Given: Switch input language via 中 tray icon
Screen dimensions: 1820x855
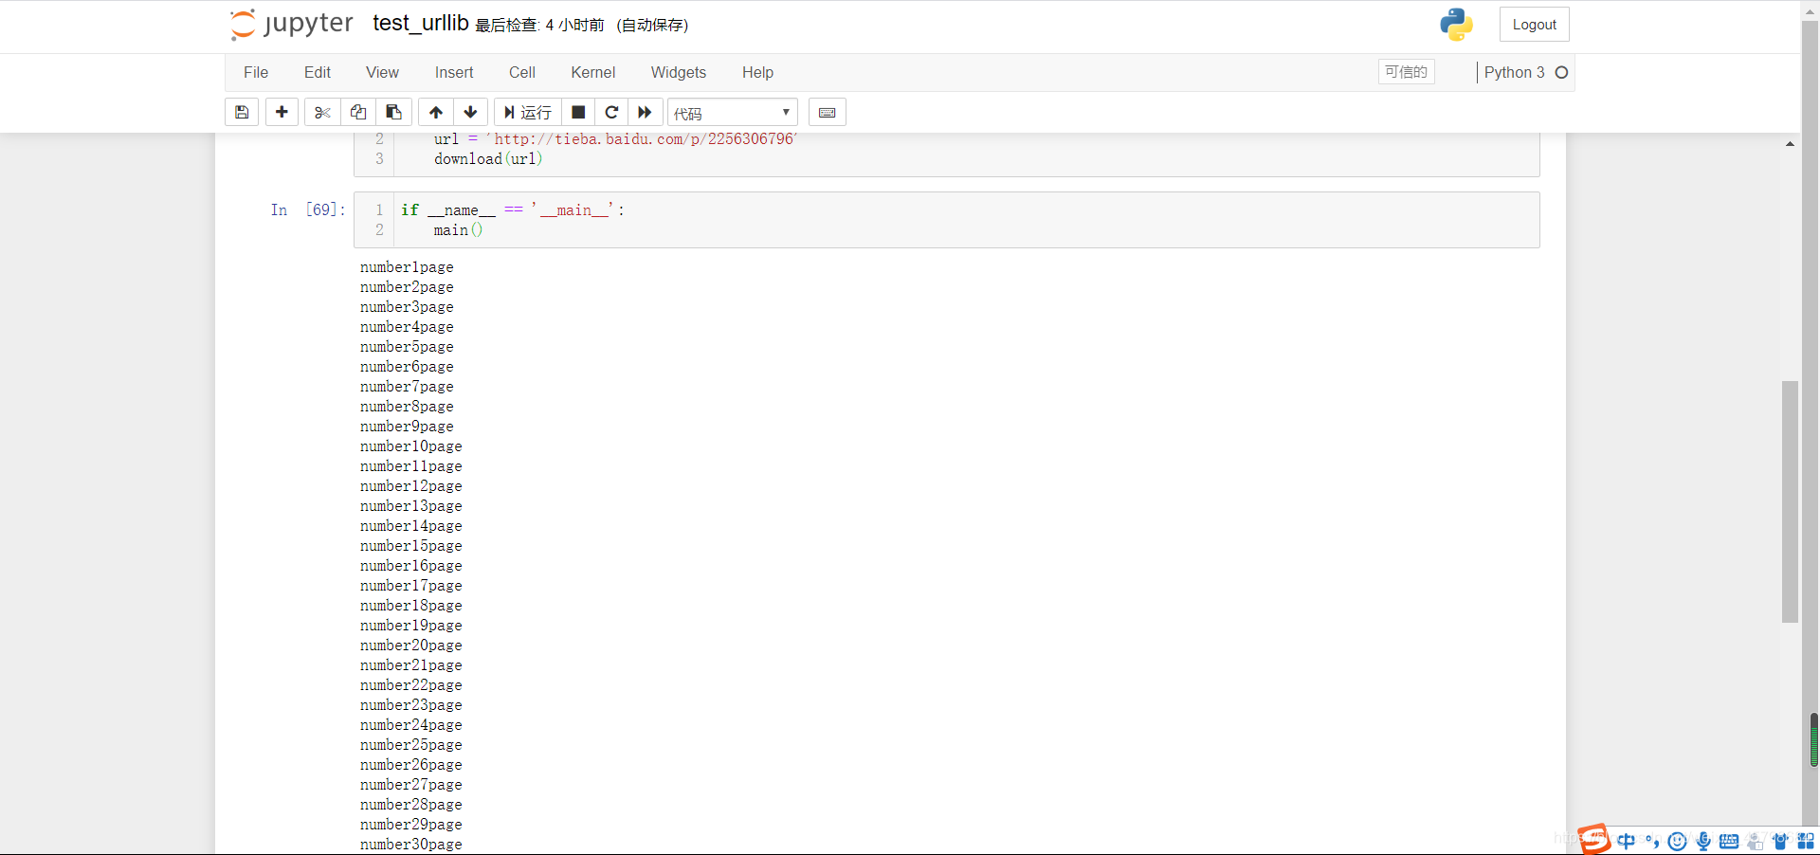Looking at the screenshot, I should 1628,842.
